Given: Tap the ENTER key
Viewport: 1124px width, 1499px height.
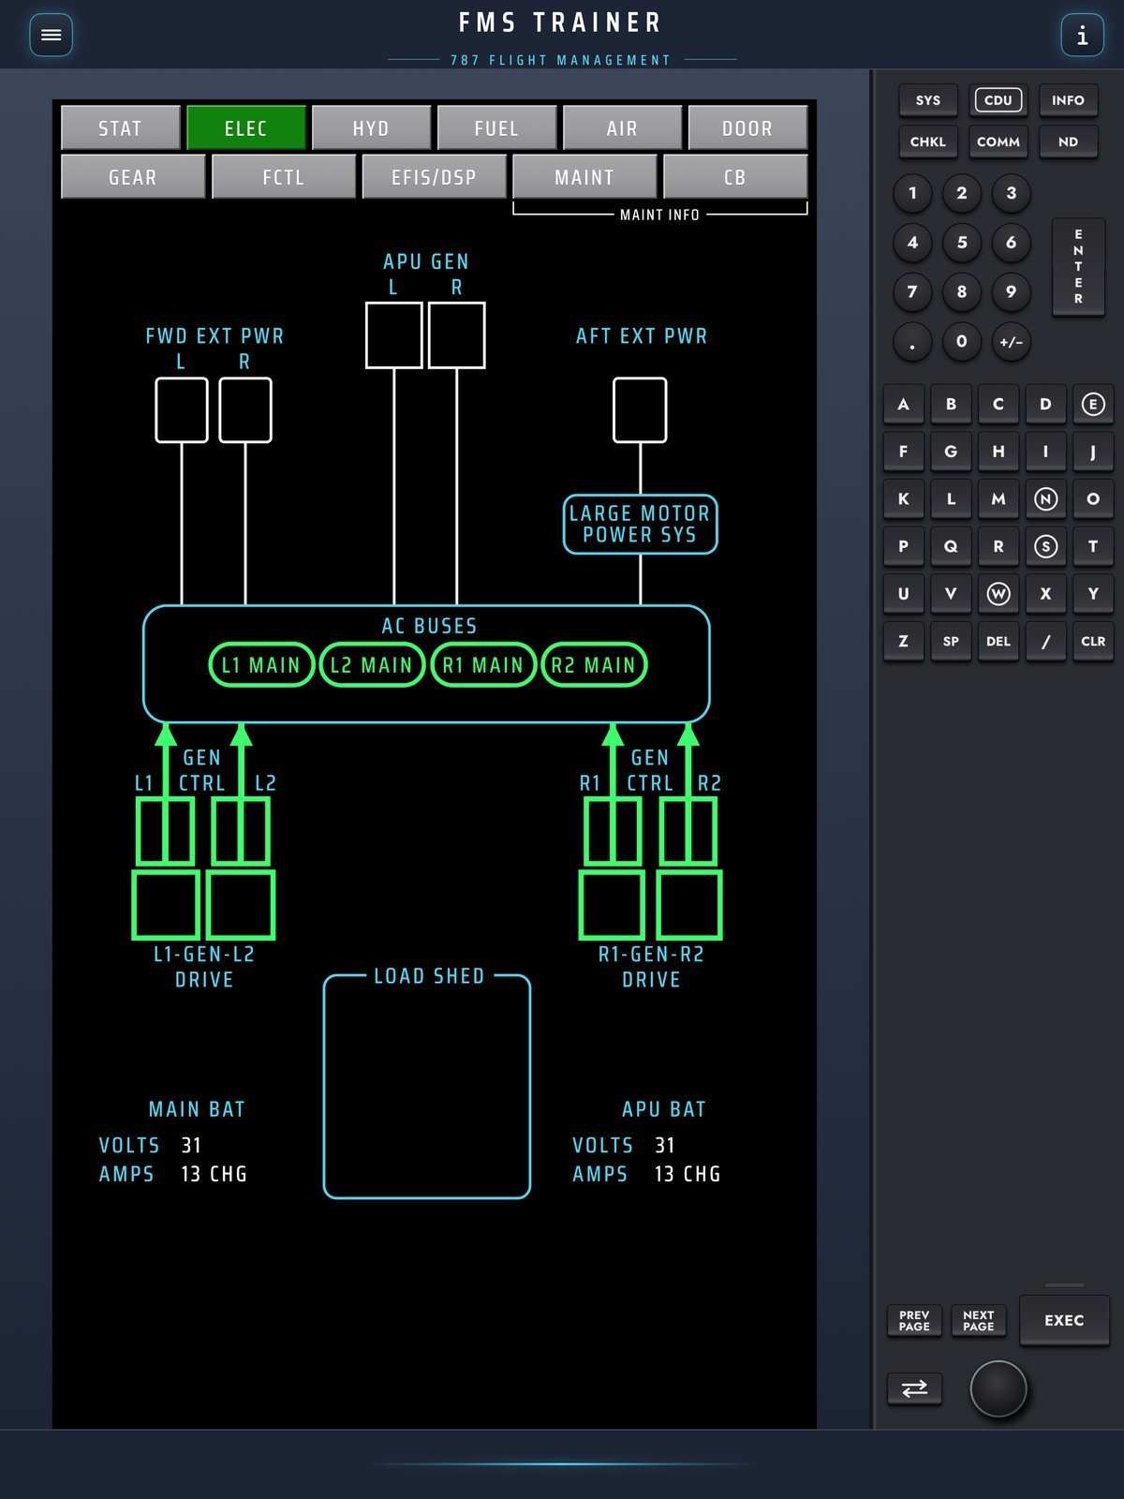Looking at the screenshot, I should click(x=1078, y=266).
